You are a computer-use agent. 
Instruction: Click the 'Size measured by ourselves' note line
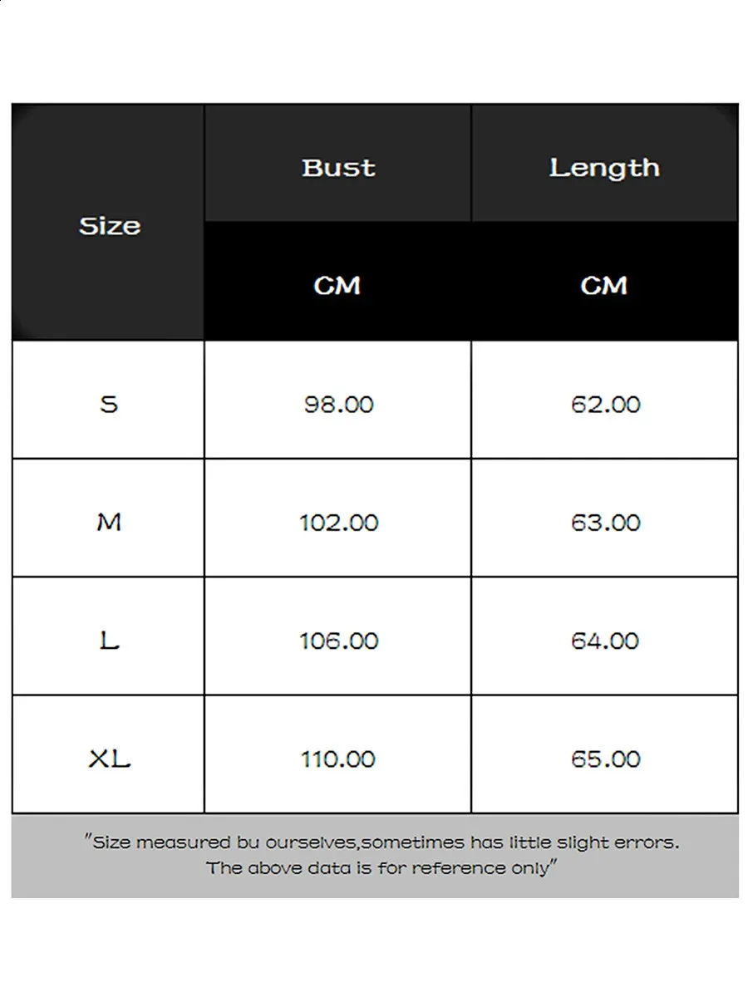[382, 842]
